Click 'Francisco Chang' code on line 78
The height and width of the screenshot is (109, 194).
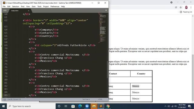coord(52,73)
